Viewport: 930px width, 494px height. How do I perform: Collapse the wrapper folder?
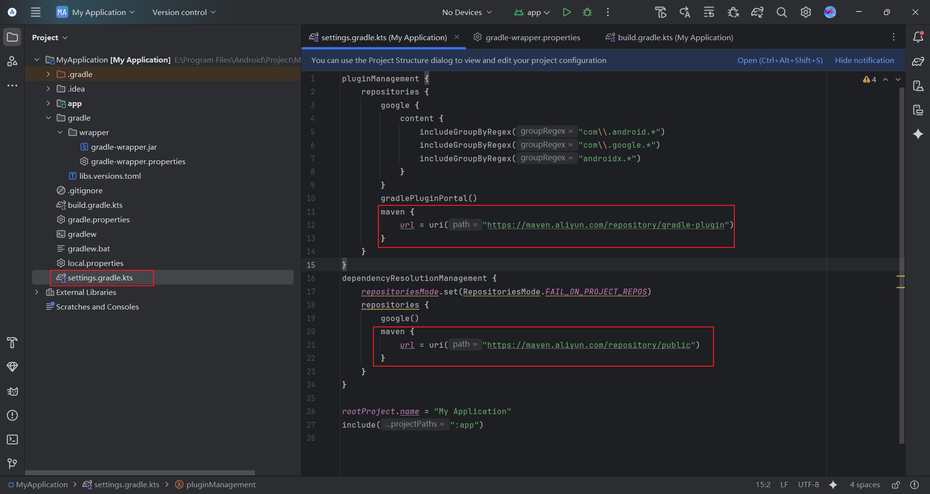60,132
